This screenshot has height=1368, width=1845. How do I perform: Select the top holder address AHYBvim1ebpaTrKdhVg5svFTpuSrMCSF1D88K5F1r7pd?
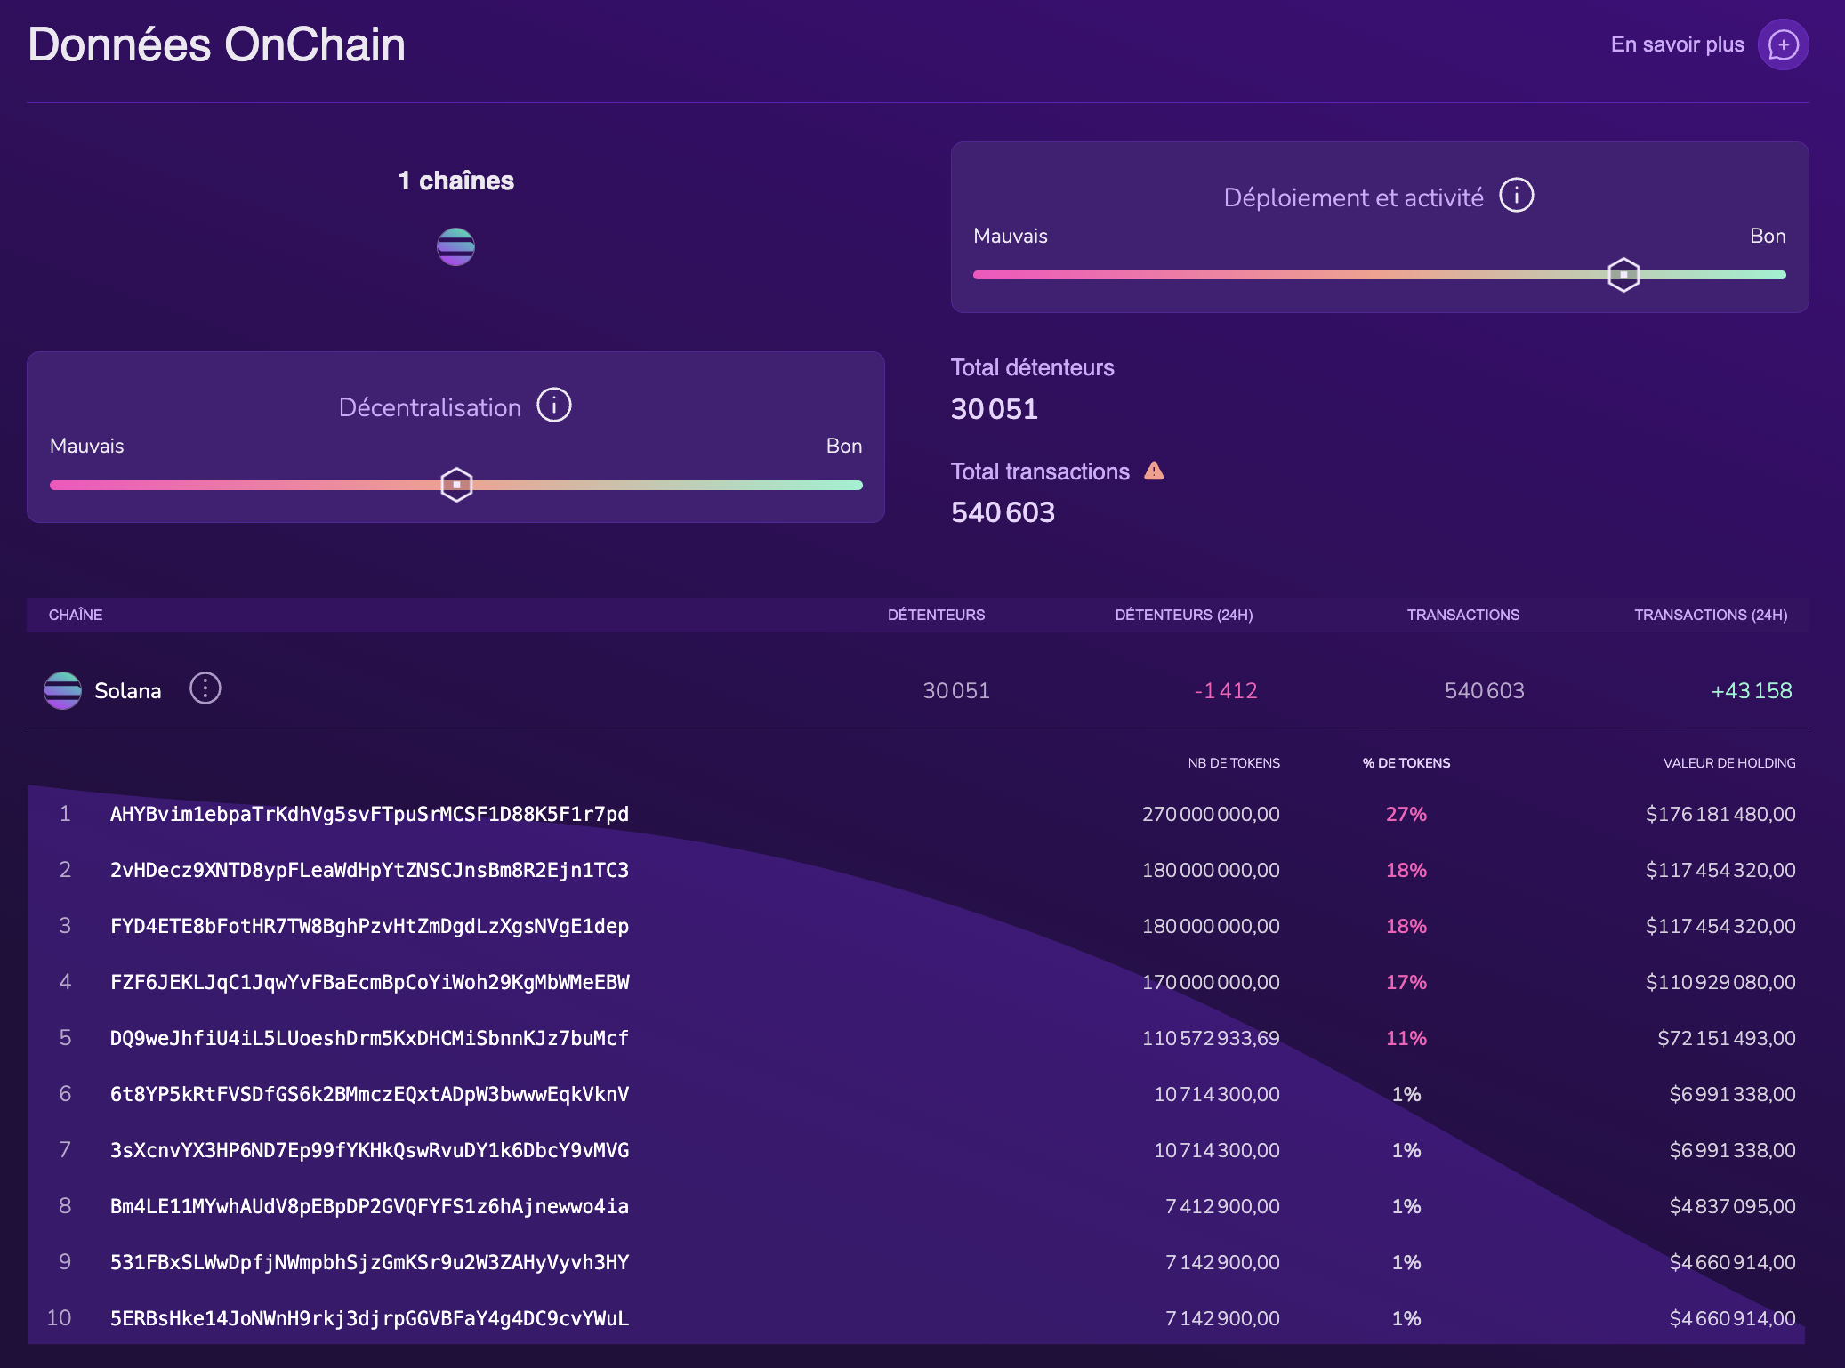click(x=368, y=814)
